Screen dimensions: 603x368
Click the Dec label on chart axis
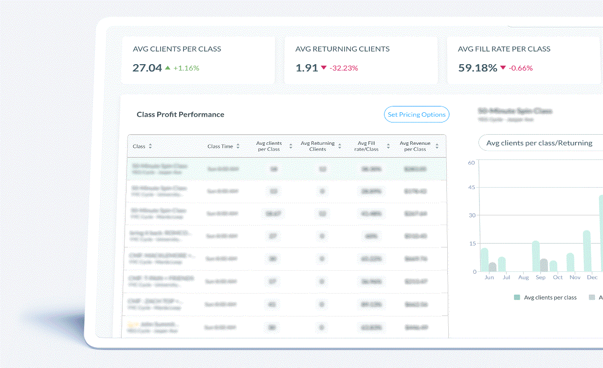click(x=592, y=278)
